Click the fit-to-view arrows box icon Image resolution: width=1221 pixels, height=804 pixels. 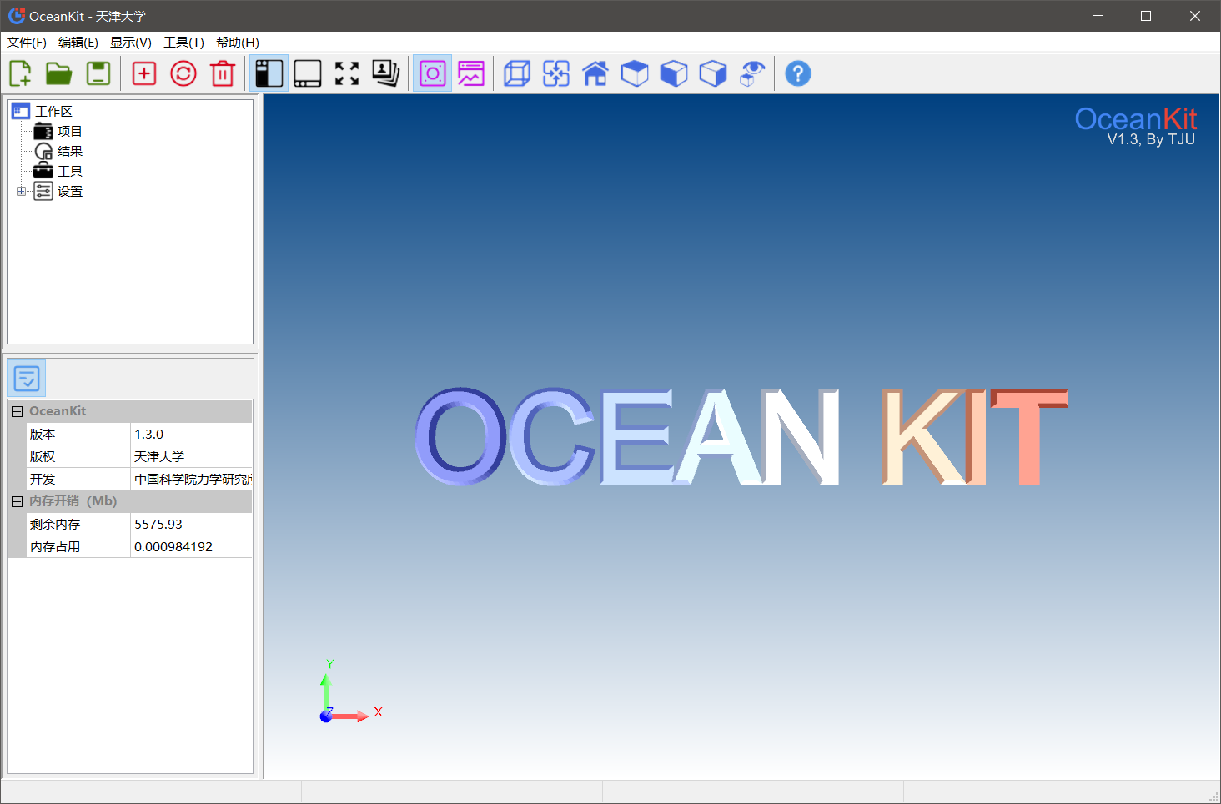[556, 73]
